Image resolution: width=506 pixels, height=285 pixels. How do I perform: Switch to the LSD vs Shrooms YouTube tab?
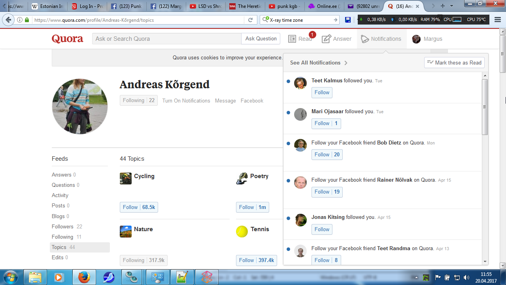click(x=206, y=6)
